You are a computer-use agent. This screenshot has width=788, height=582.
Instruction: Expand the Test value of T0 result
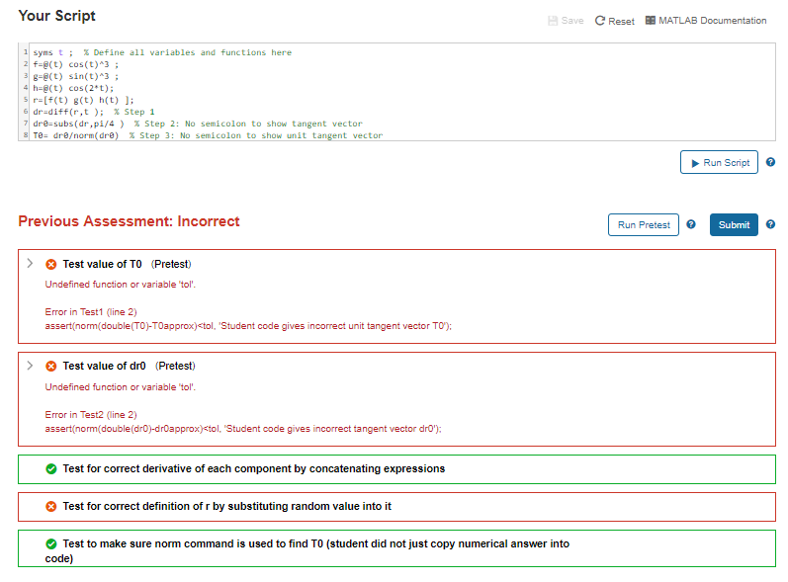[30, 264]
